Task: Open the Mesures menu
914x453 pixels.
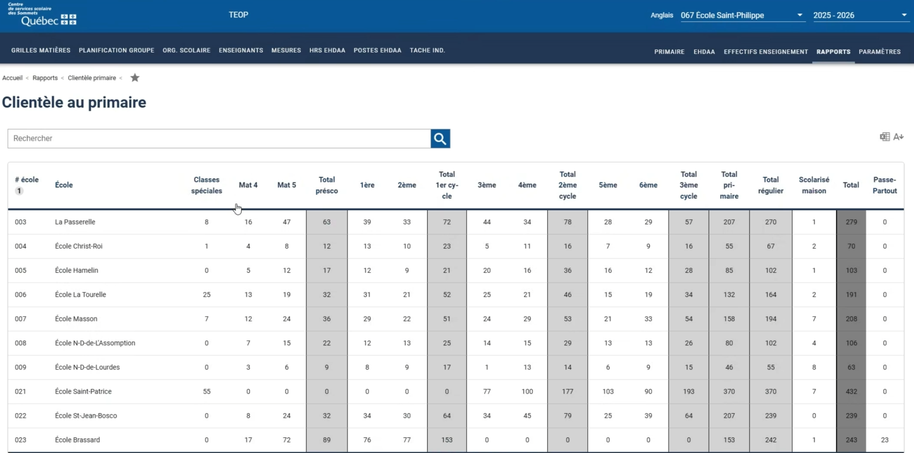Action: coord(286,50)
